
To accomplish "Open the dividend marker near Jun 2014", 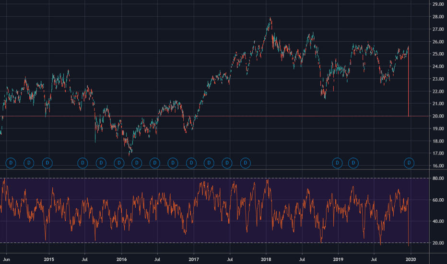I will (11, 163).
